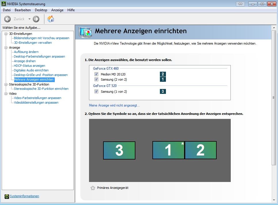The image size is (278, 205).
Task: Collapse the Video tree node
Action: [x=6, y=94]
